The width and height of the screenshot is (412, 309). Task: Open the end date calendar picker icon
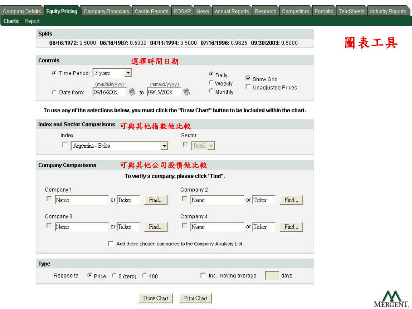click(x=187, y=92)
